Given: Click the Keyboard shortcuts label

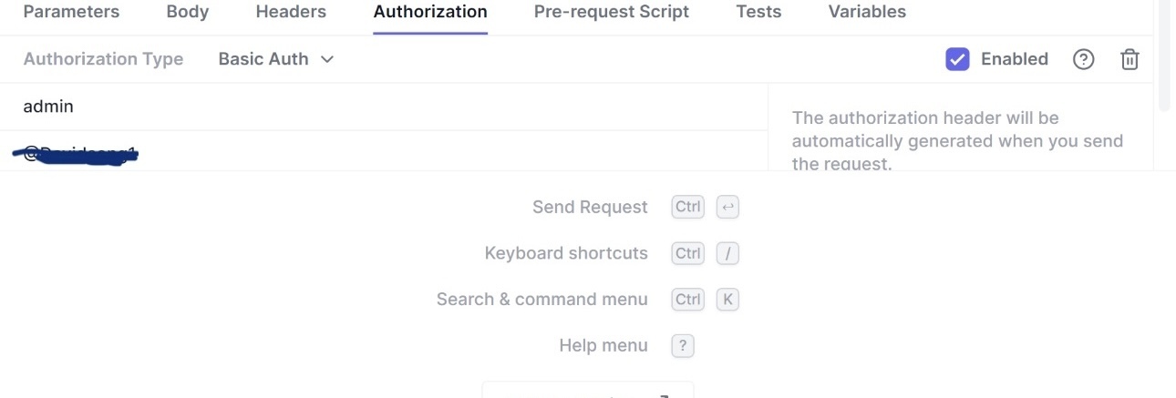Looking at the screenshot, I should pos(566,253).
